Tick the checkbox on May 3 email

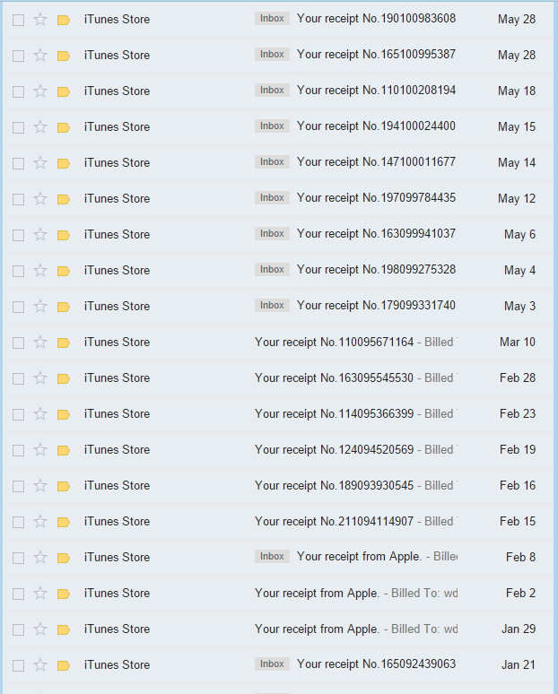[18, 307]
